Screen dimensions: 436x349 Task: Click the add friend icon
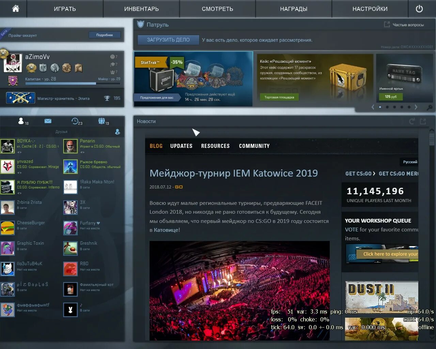pos(118,132)
